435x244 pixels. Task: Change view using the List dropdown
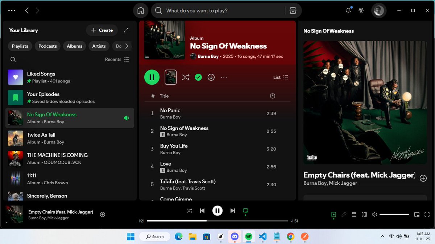281,77
